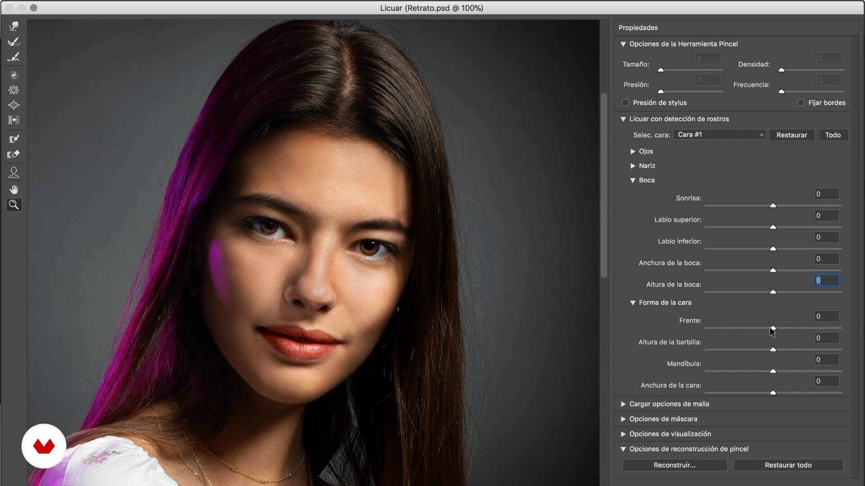Select the Bloat tool
865x486 pixels.
[14, 105]
